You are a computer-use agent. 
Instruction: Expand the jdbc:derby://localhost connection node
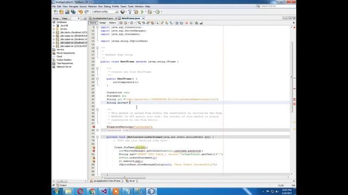coord(54,32)
